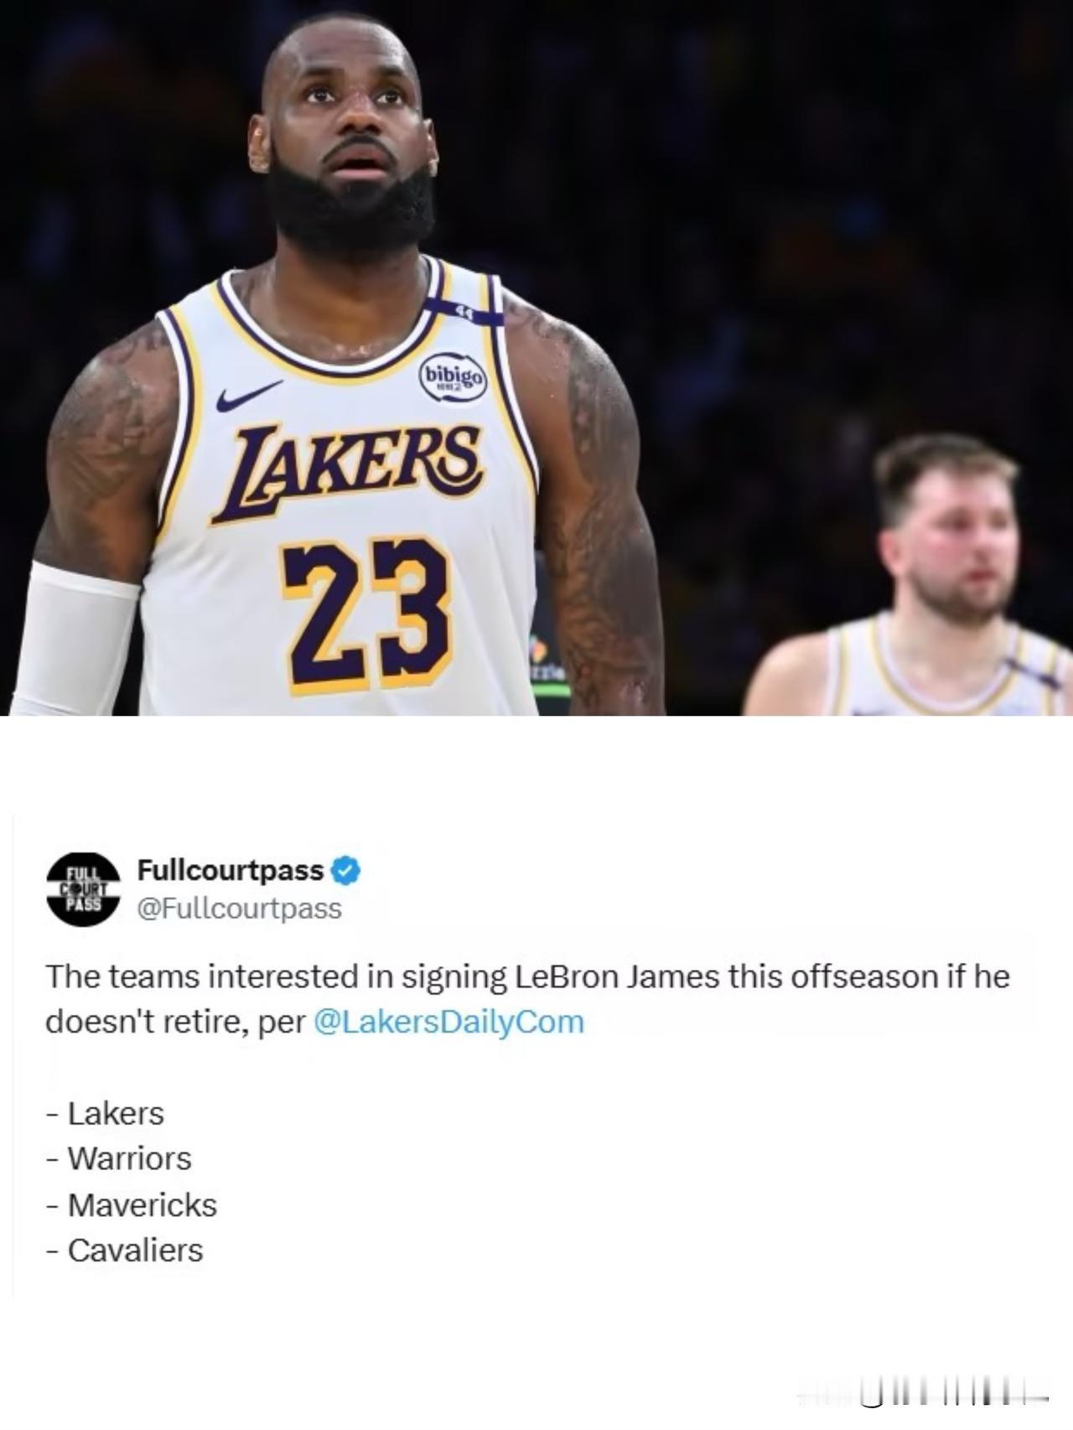The height and width of the screenshot is (1430, 1073).
Task: Open the main player photo
Action: point(536,358)
